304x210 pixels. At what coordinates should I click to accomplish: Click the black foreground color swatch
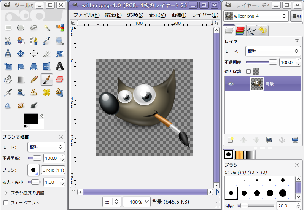(x=31, y=118)
